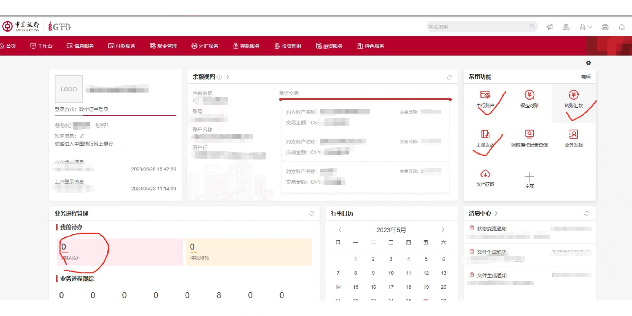Select day 19 in the calendar
The image size is (632, 316).
(x=426, y=287)
